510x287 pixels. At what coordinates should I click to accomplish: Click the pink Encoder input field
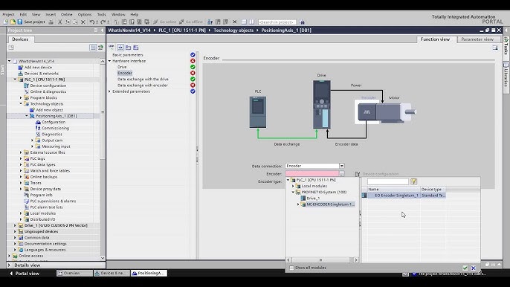tap(312, 174)
